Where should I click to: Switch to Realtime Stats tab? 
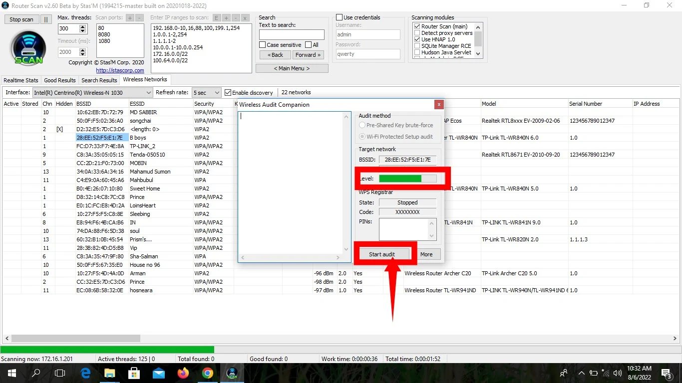click(x=21, y=80)
